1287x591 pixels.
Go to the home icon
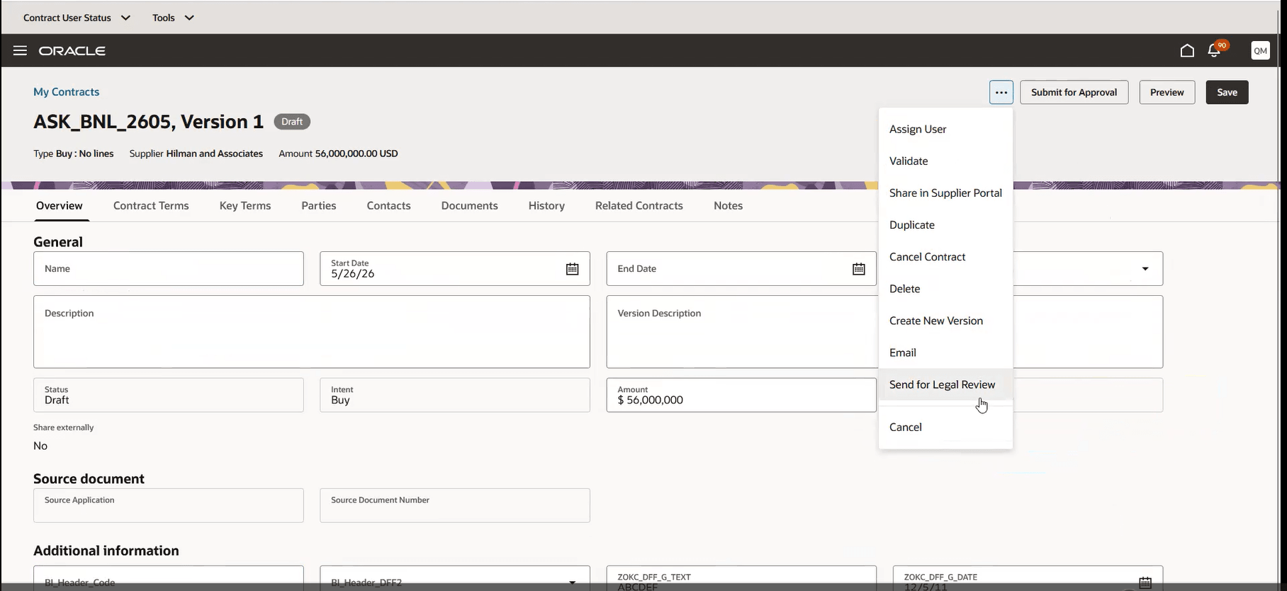tap(1187, 50)
